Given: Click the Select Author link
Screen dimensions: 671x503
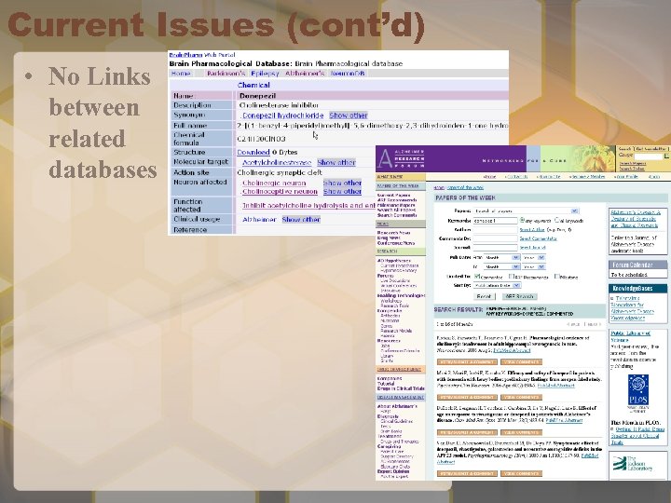Looking at the screenshot, I should [532, 230].
